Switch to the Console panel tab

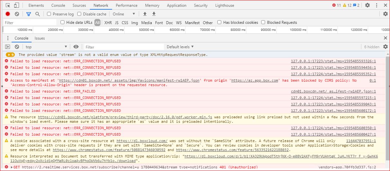coord(58,5)
